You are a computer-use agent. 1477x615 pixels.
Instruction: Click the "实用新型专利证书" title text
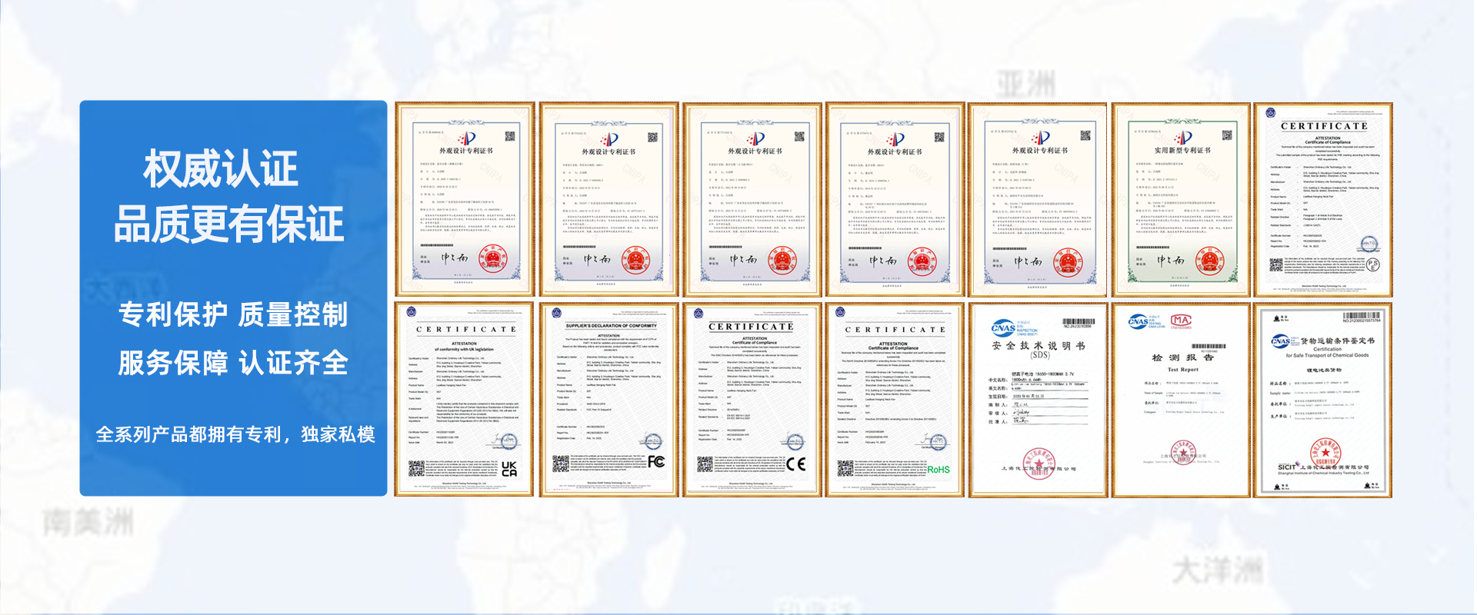point(1182,151)
